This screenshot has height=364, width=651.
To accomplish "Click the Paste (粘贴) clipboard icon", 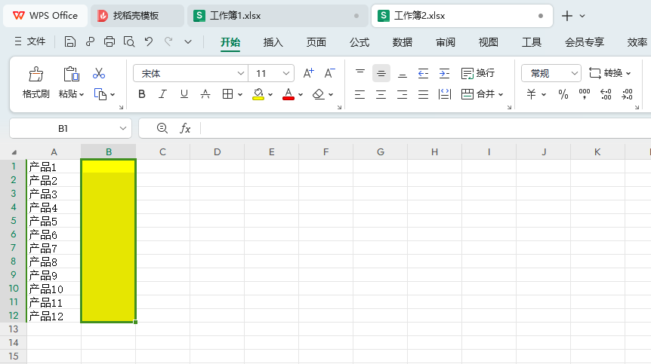I will [71, 74].
